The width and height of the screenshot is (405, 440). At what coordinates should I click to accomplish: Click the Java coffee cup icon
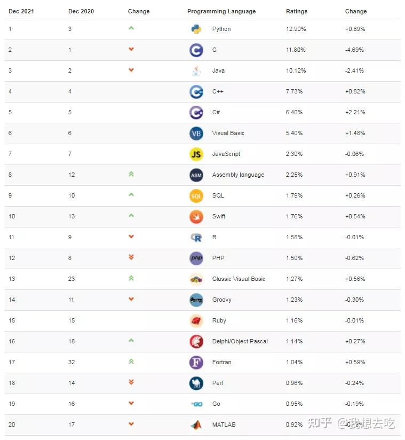[x=196, y=71]
